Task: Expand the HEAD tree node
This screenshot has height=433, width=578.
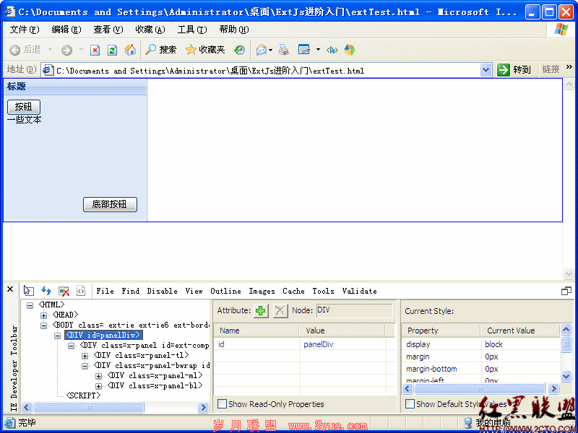Action: pyautogui.click(x=44, y=315)
